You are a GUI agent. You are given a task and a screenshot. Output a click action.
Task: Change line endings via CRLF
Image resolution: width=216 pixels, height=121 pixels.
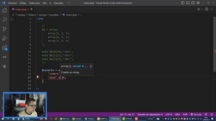point(177,114)
